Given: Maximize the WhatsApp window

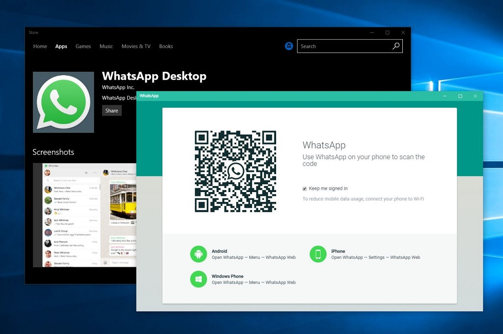Looking at the screenshot, I should (x=460, y=96).
